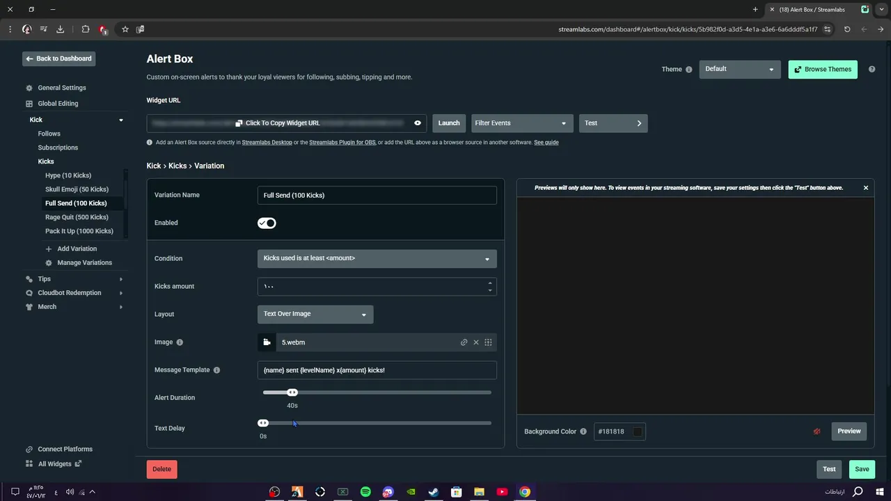The width and height of the screenshot is (891, 501).
Task: Open media gallery grid icon for 5.webm
Action: pyautogui.click(x=488, y=342)
